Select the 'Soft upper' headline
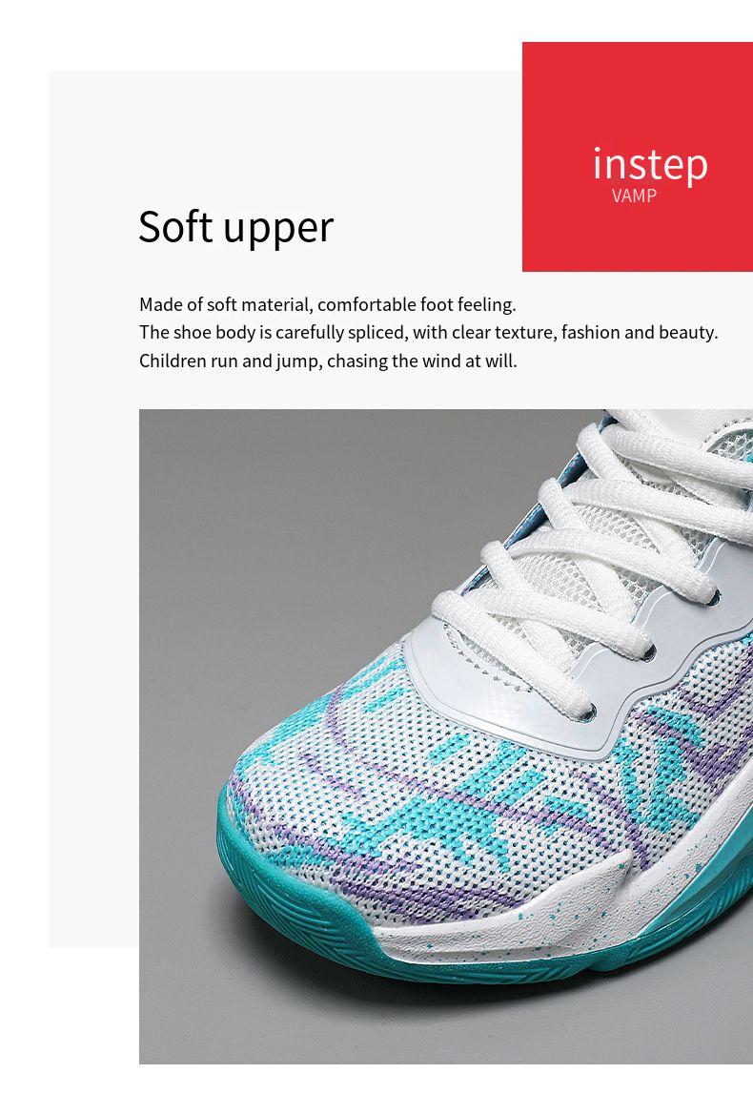This screenshot has height=1115, width=753. tap(235, 228)
